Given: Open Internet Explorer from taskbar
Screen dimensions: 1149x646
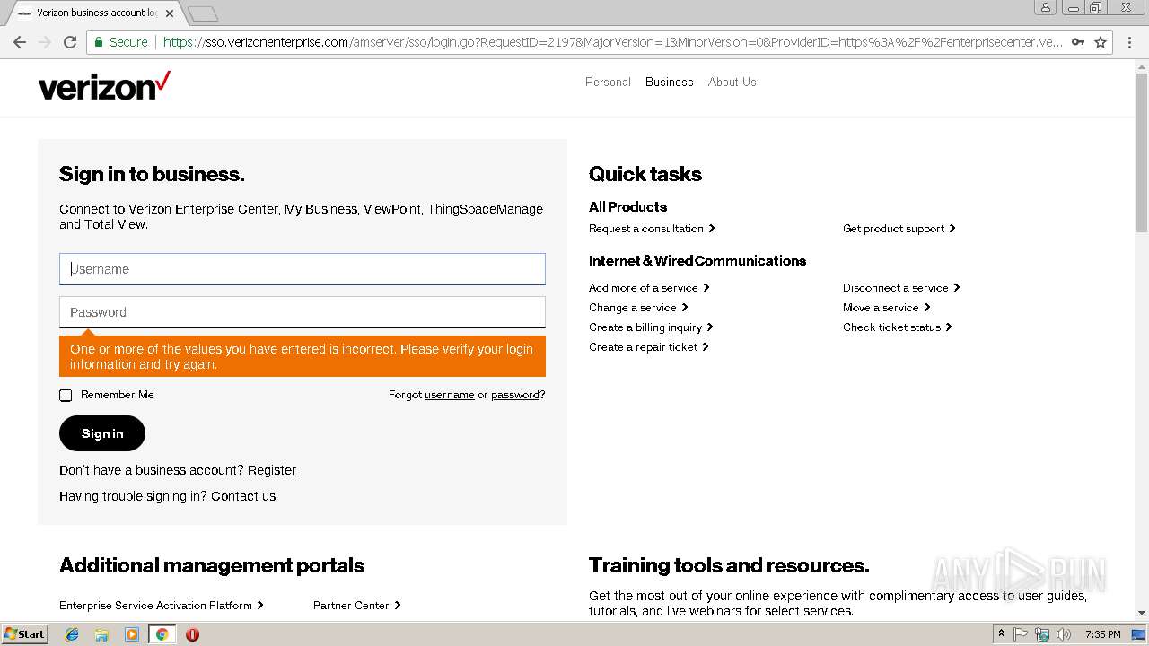Looking at the screenshot, I should click(72, 634).
